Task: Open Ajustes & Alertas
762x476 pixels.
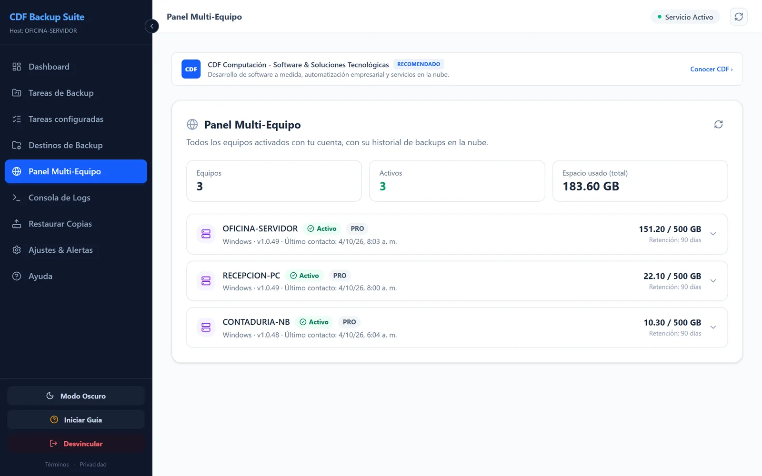Action: click(76, 250)
